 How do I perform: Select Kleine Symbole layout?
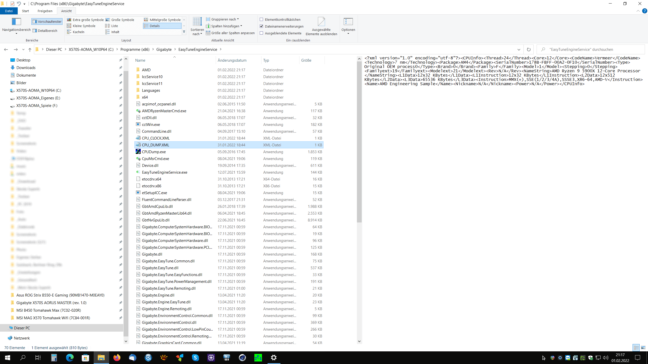click(x=81, y=26)
